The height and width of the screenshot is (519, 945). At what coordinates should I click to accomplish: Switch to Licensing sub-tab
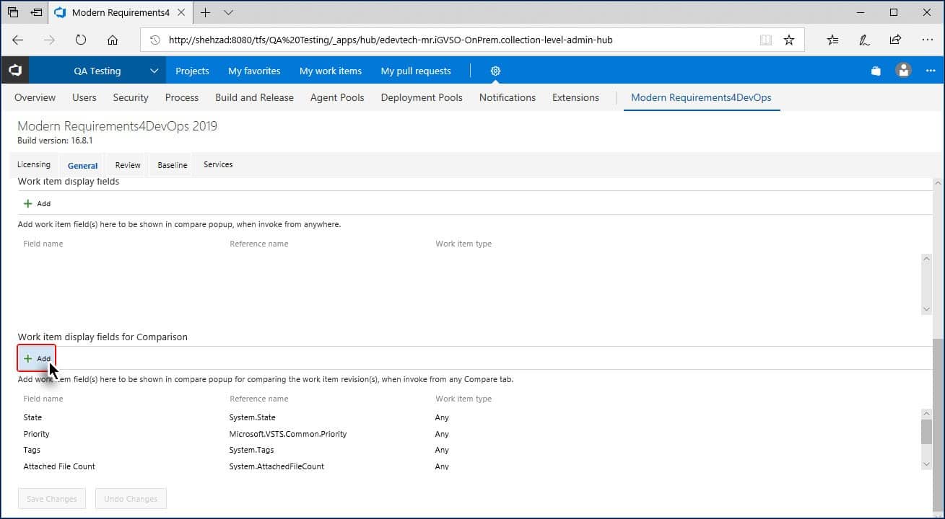(x=34, y=164)
